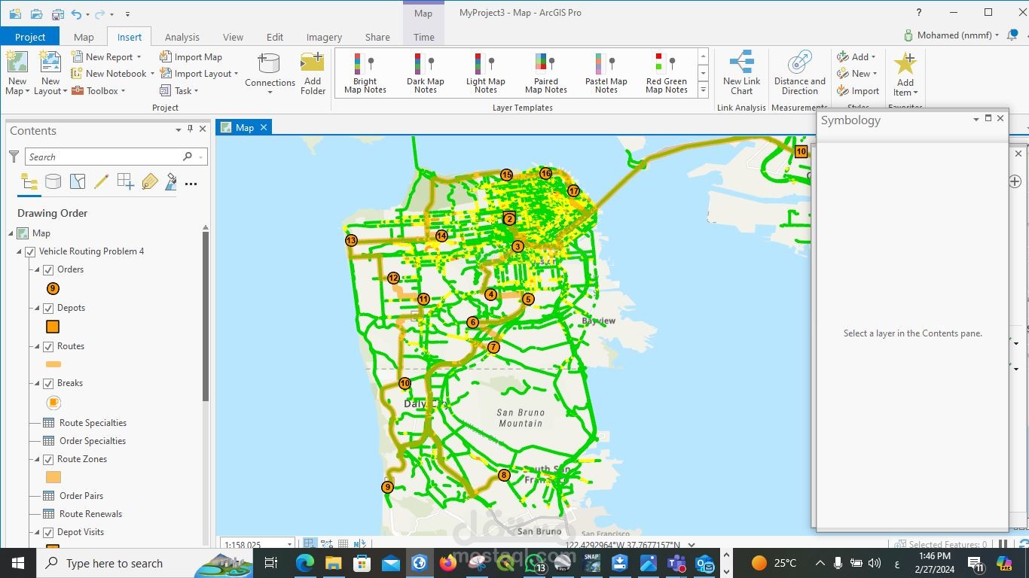Select the Route Specialties table
1029x578 pixels.
coord(93,423)
